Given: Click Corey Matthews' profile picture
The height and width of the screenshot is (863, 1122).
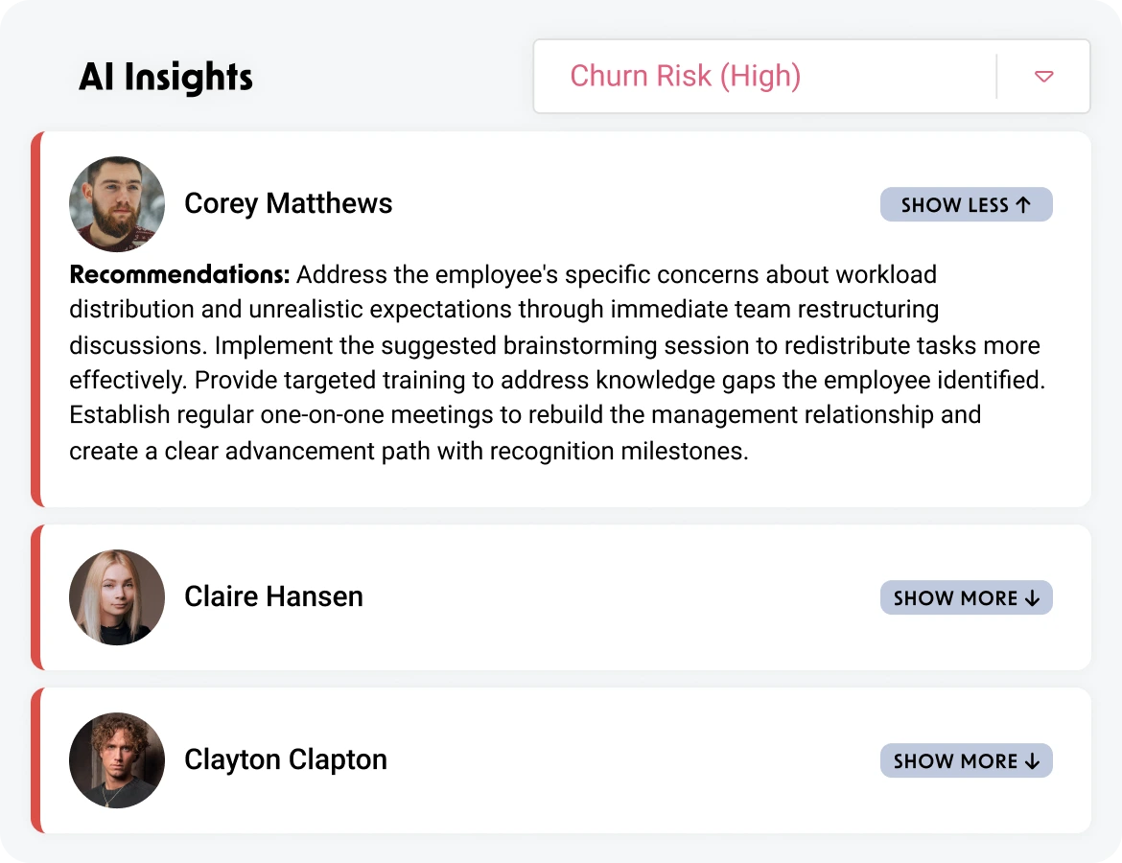Looking at the screenshot, I should pos(116,204).
